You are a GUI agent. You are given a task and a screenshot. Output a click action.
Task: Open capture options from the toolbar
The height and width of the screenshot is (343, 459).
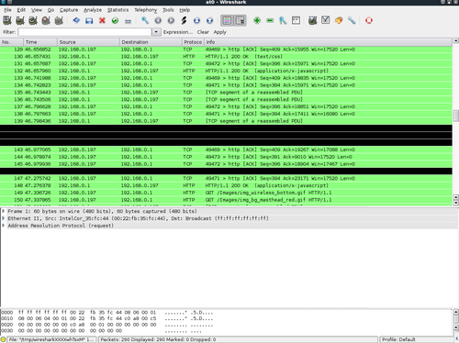point(20,20)
